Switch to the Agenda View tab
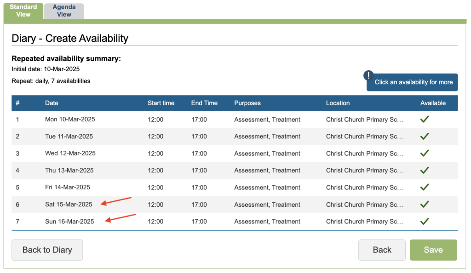Screen dimensions: 471x273 coord(64,11)
